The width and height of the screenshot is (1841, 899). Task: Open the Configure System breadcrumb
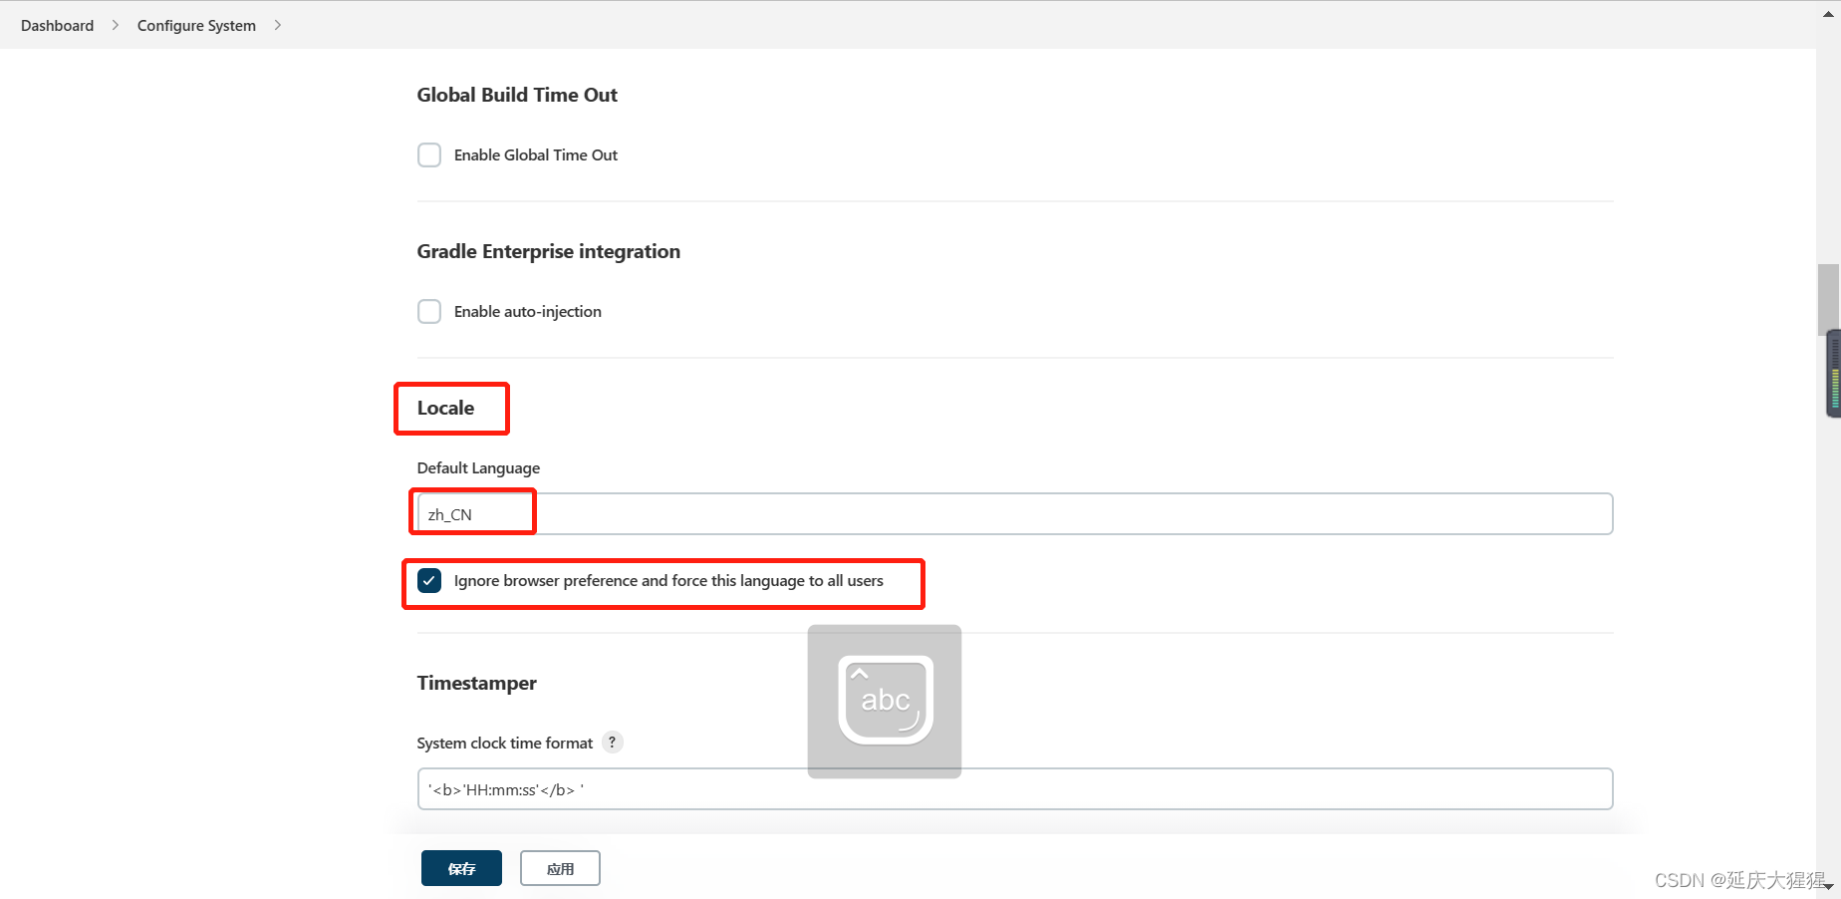click(x=196, y=25)
